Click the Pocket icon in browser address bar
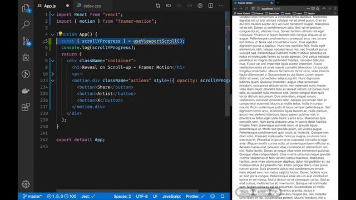Viewport: 356px width, 200px height. coord(313,9)
